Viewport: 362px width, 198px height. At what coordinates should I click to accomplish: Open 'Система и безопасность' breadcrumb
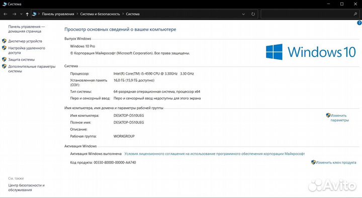[100, 14]
